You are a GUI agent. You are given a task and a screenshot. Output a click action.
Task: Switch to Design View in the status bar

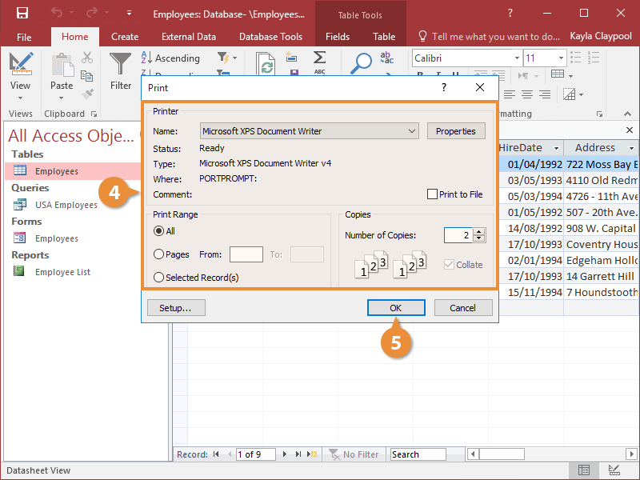(614, 470)
